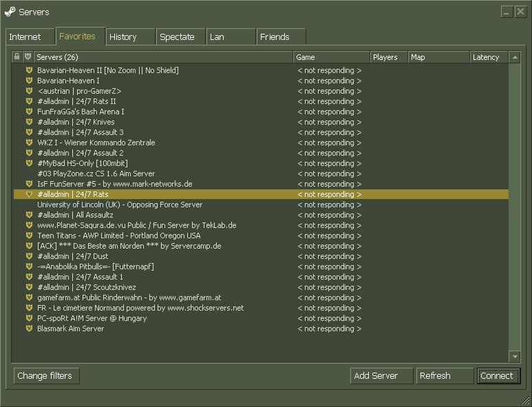Click the Steam logo in title bar

pyautogui.click(x=10, y=12)
